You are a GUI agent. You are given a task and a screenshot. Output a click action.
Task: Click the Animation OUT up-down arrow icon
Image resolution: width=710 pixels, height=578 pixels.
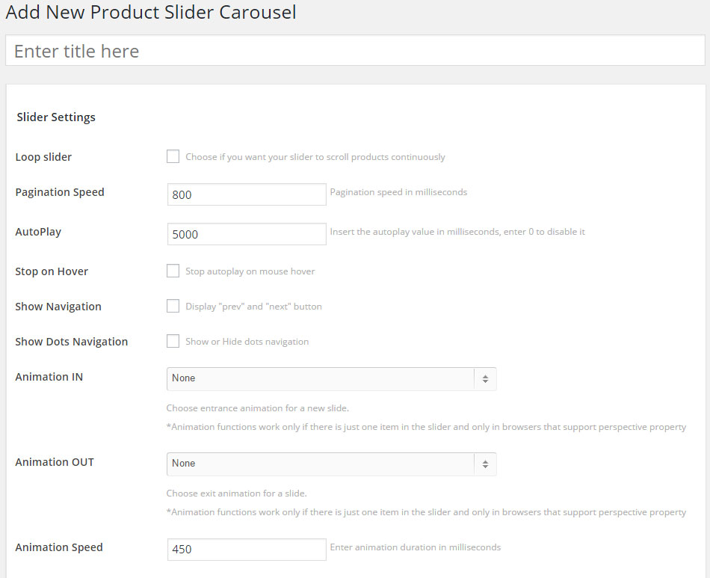click(485, 464)
